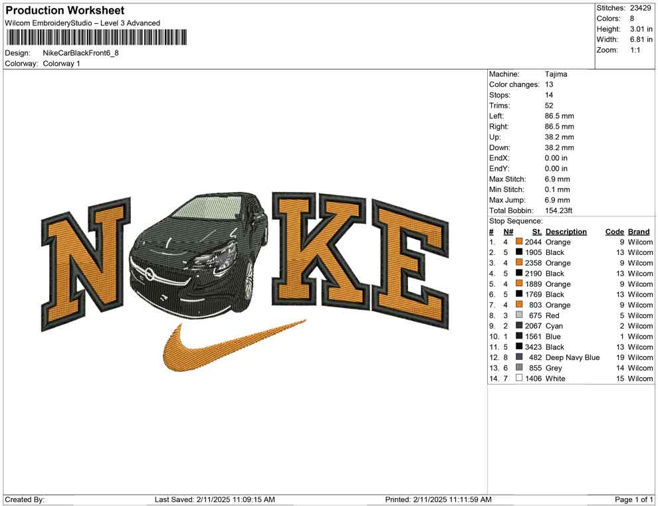The width and height of the screenshot is (658, 506).
Task: Click the Description column header
Action: tap(566, 231)
